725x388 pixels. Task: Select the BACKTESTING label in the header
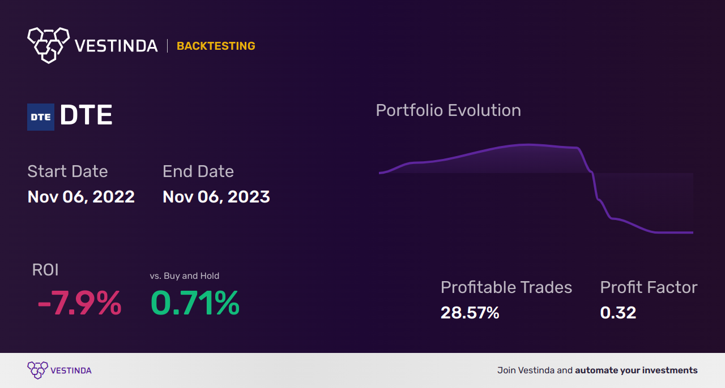click(x=216, y=46)
